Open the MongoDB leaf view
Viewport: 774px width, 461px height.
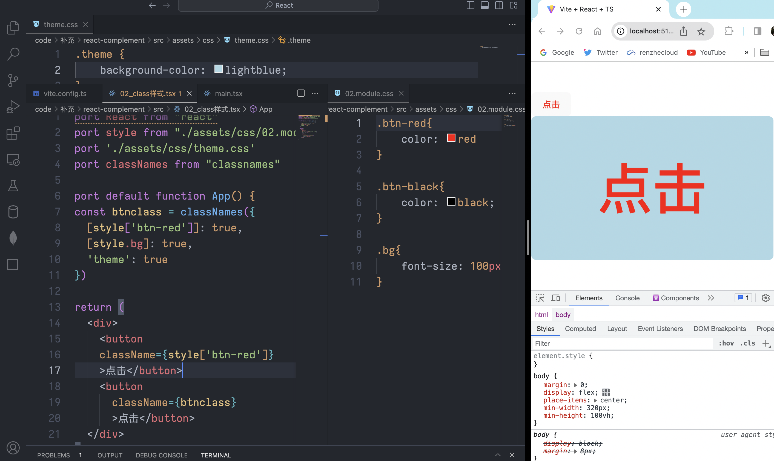(x=13, y=238)
